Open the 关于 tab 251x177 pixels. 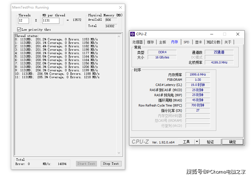point(228,42)
